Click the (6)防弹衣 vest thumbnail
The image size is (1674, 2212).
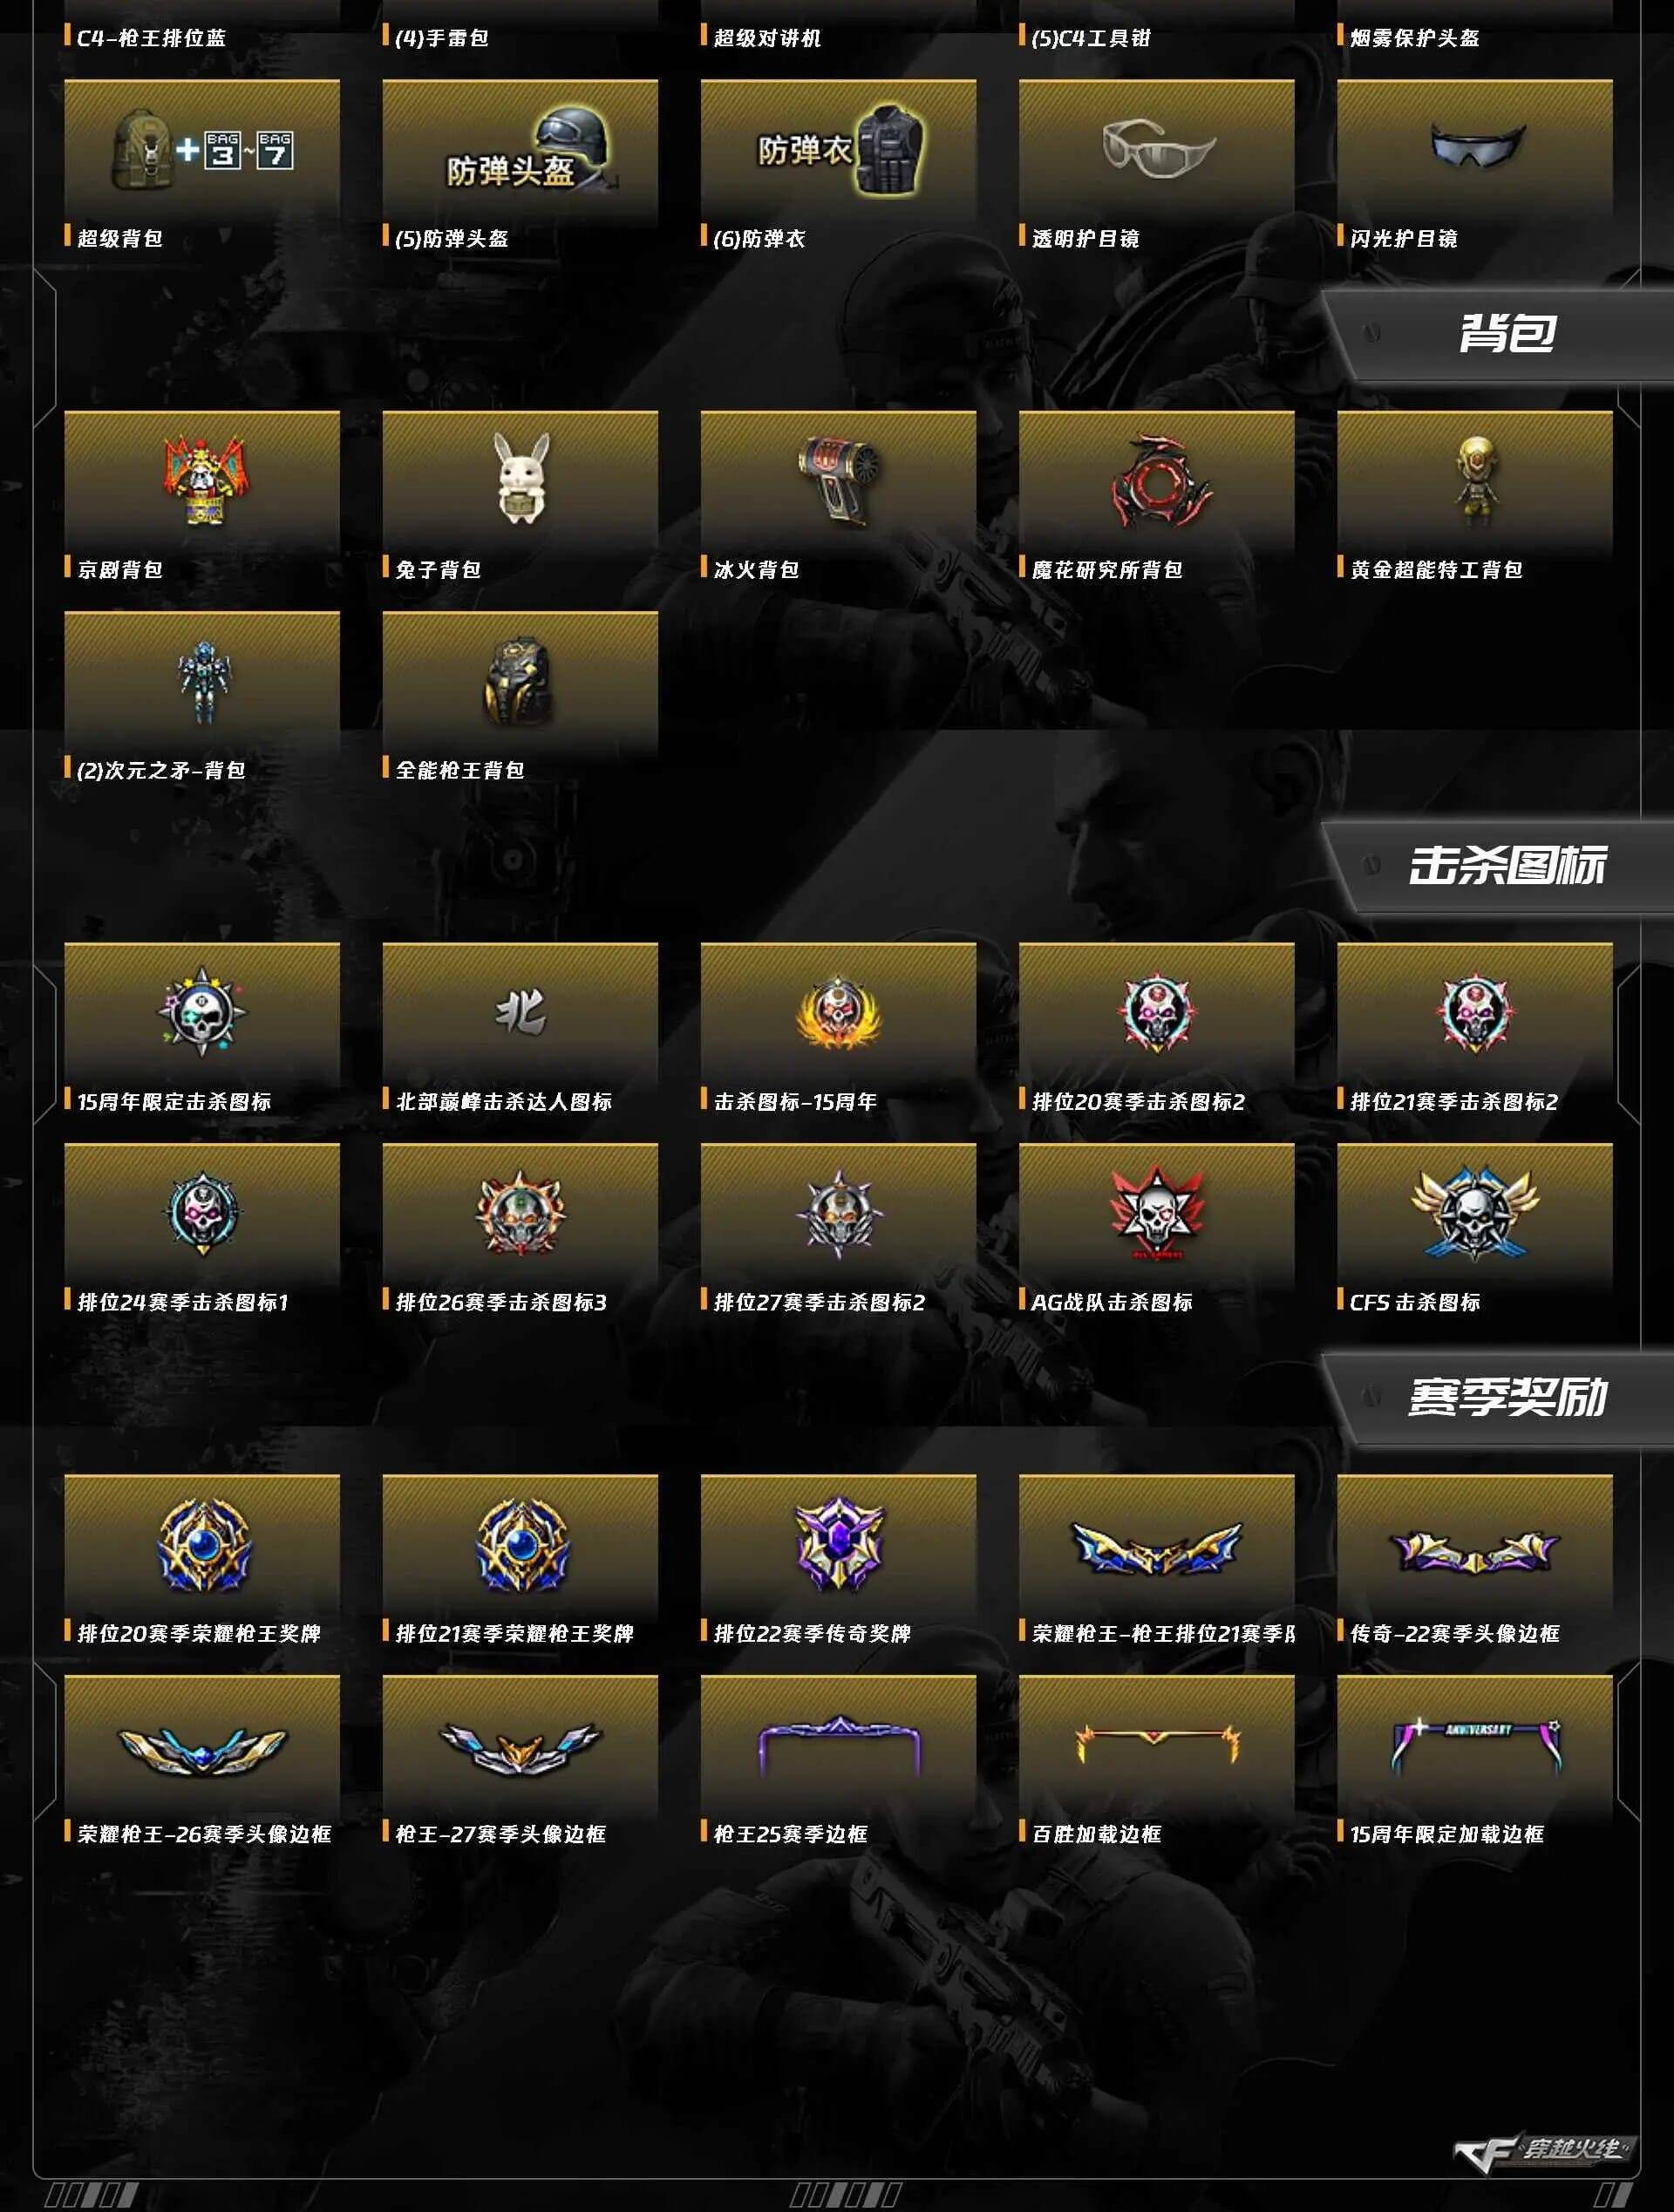pyautogui.click(x=838, y=151)
